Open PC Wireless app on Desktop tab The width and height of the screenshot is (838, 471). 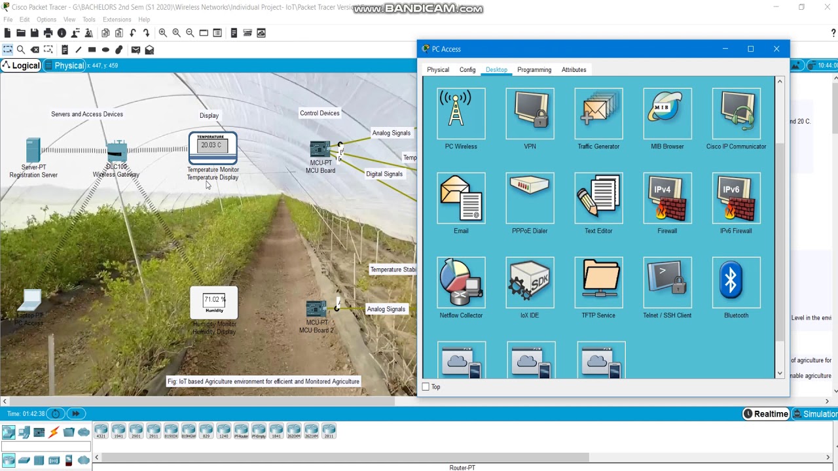[x=461, y=113]
